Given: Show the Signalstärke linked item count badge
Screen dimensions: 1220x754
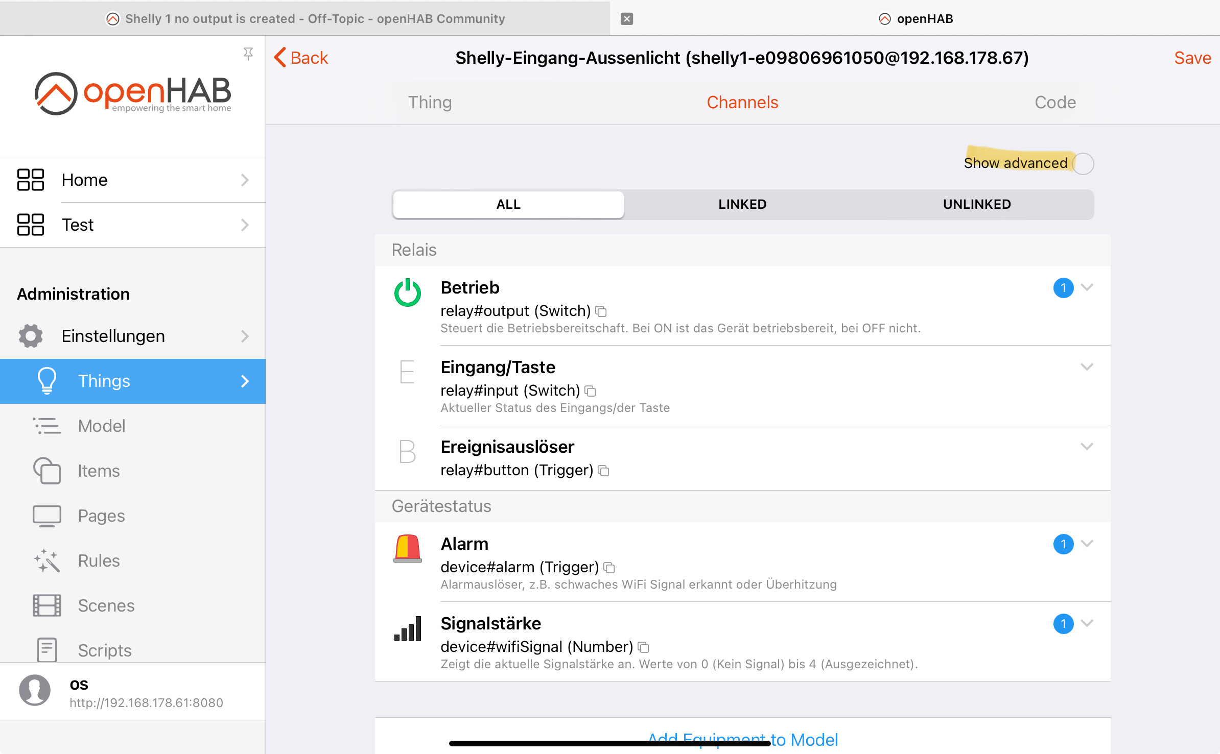Looking at the screenshot, I should (1063, 624).
